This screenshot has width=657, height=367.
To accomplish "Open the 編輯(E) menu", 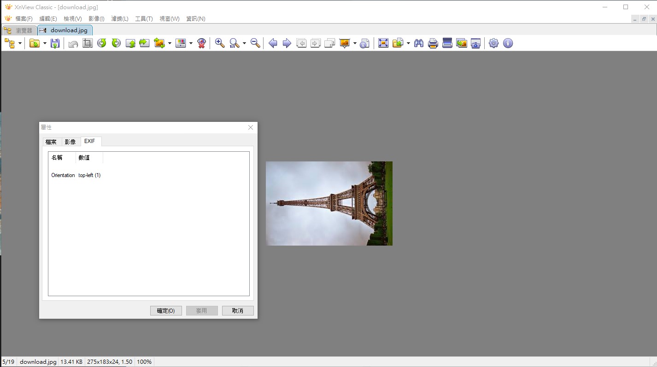I will tap(48, 19).
